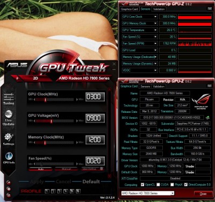Click the top round red icon below sidebar
The width and height of the screenshot is (215, 202).
click(8, 183)
